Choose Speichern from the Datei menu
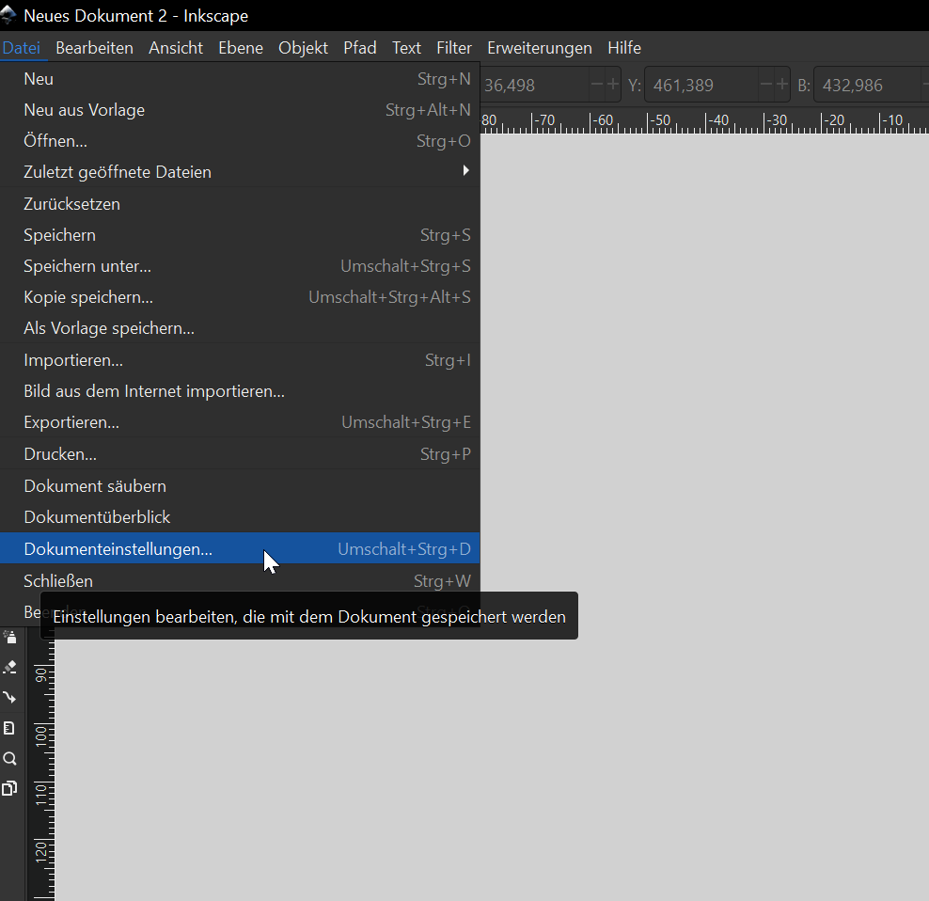Viewport: 929px width, 901px height. 240,235
